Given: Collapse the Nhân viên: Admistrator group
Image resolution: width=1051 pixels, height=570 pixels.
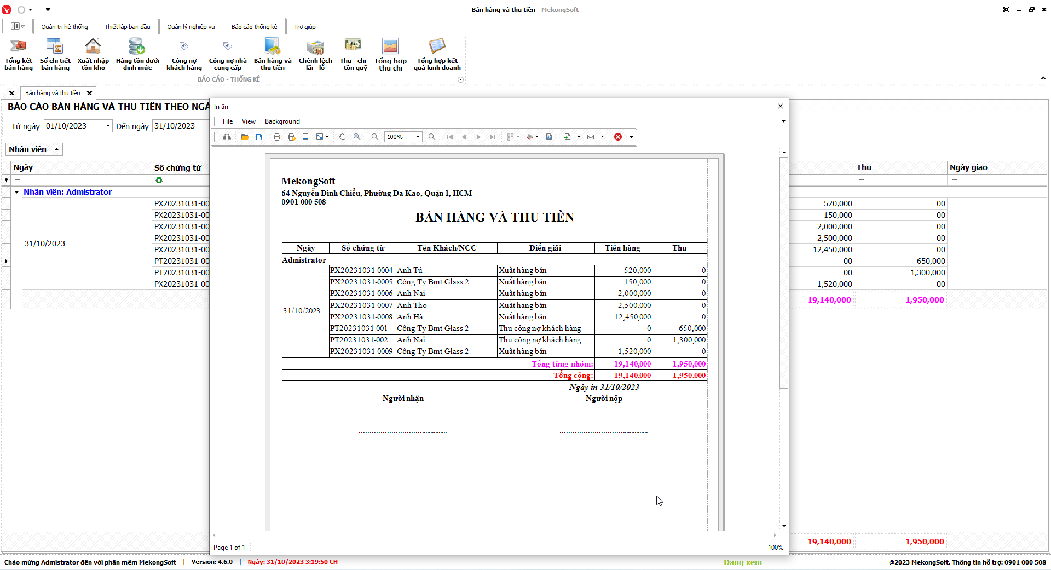Looking at the screenshot, I should coord(17,192).
